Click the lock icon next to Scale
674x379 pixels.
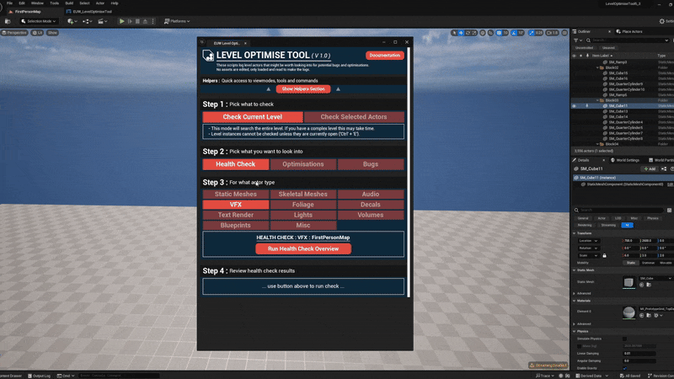pos(604,255)
